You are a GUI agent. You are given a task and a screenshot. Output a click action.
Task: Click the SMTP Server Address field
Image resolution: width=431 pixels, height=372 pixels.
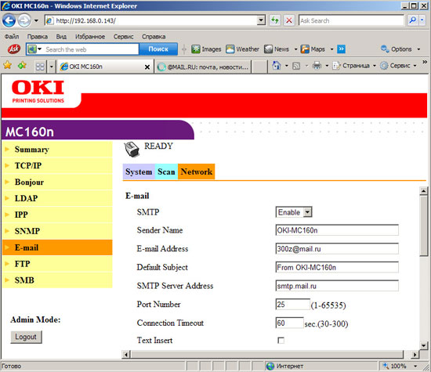(x=337, y=286)
